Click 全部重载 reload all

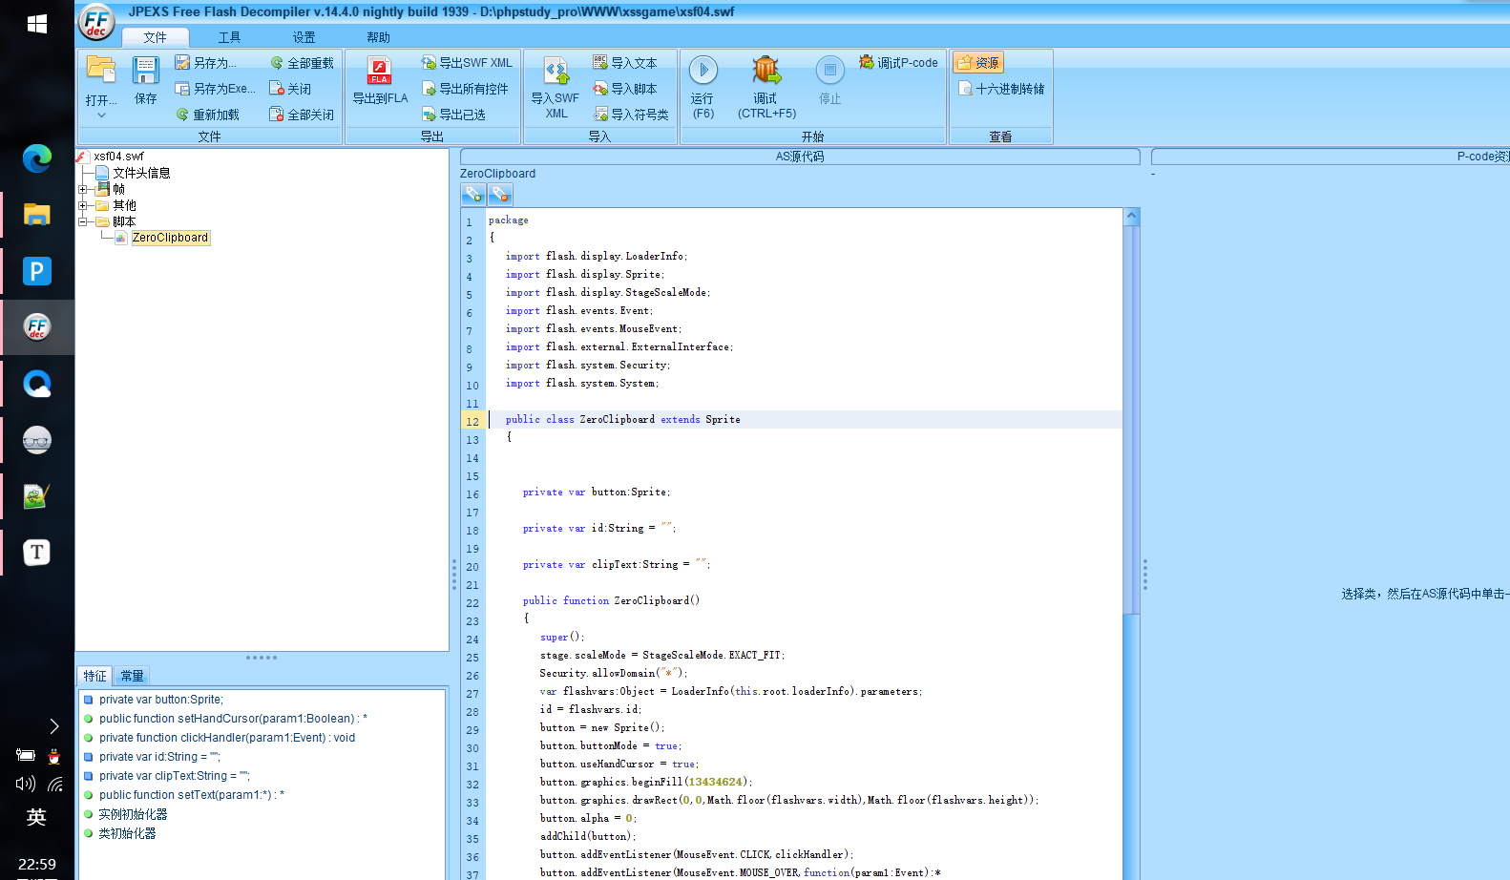point(302,63)
